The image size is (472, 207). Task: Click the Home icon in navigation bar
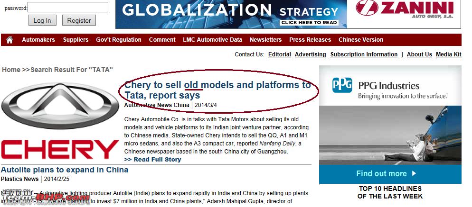[9, 40]
